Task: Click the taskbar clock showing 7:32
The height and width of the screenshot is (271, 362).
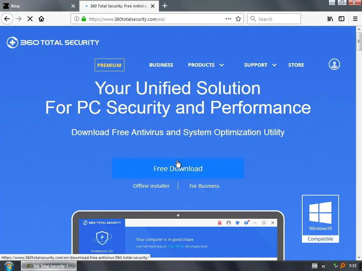Action: click(x=352, y=266)
